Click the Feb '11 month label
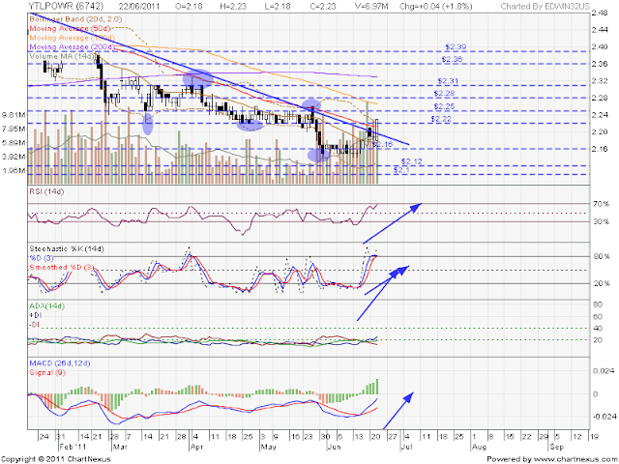Screen dimensions: 619x464 click(x=72, y=447)
